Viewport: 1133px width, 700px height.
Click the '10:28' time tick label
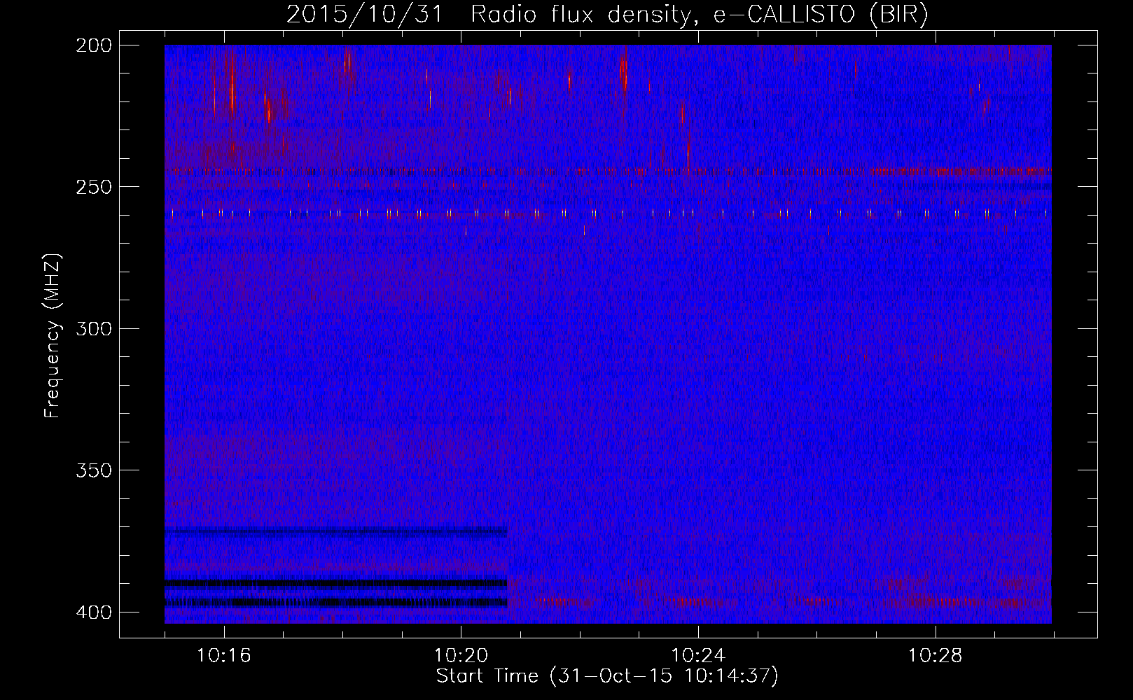936,656
